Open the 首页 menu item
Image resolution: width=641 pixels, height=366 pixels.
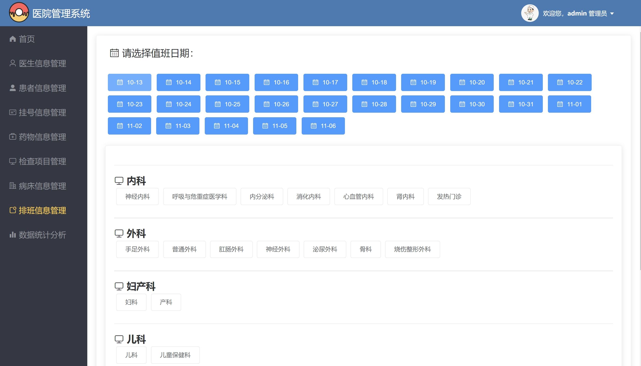click(x=43, y=39)
